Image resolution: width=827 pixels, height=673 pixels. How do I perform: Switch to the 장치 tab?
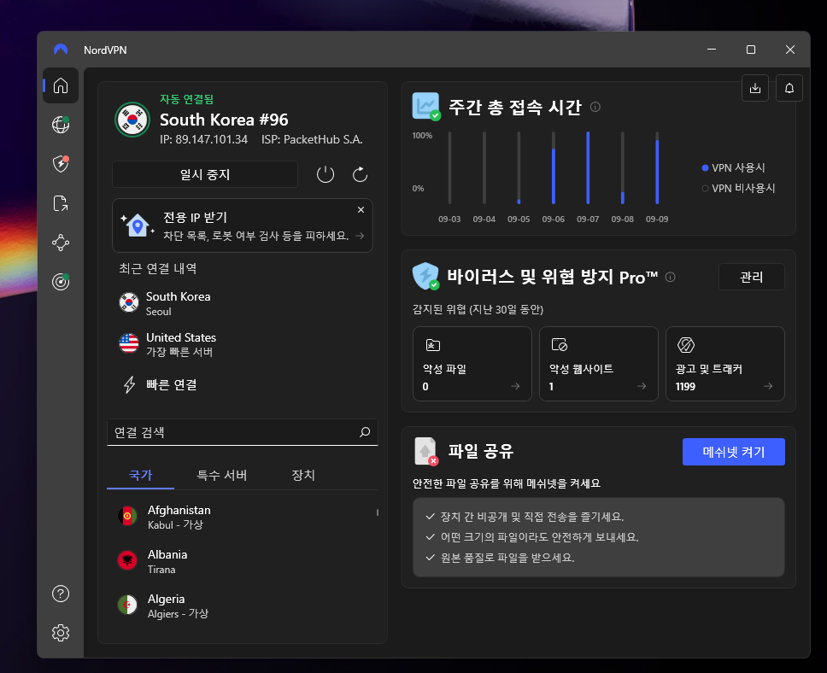pos(303,475)
